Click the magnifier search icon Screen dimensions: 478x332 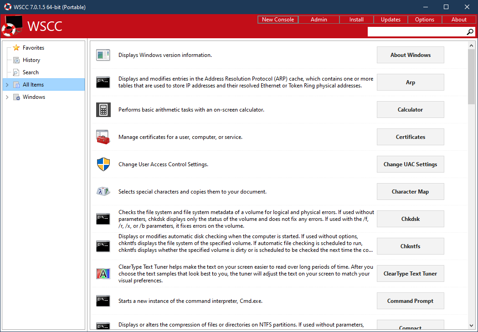coord(470,32)
